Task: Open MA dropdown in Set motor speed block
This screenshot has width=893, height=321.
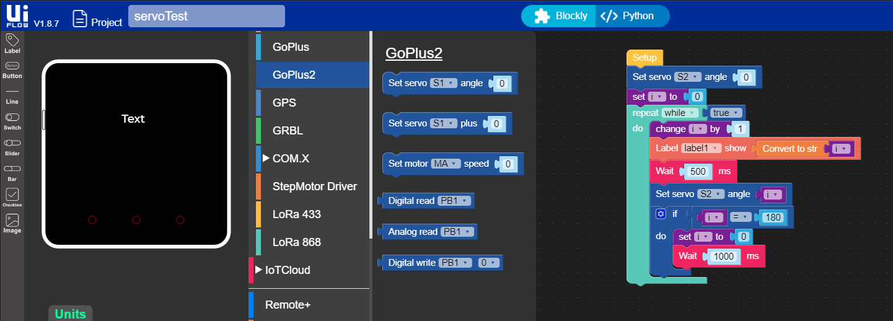Action: [446, 164]
